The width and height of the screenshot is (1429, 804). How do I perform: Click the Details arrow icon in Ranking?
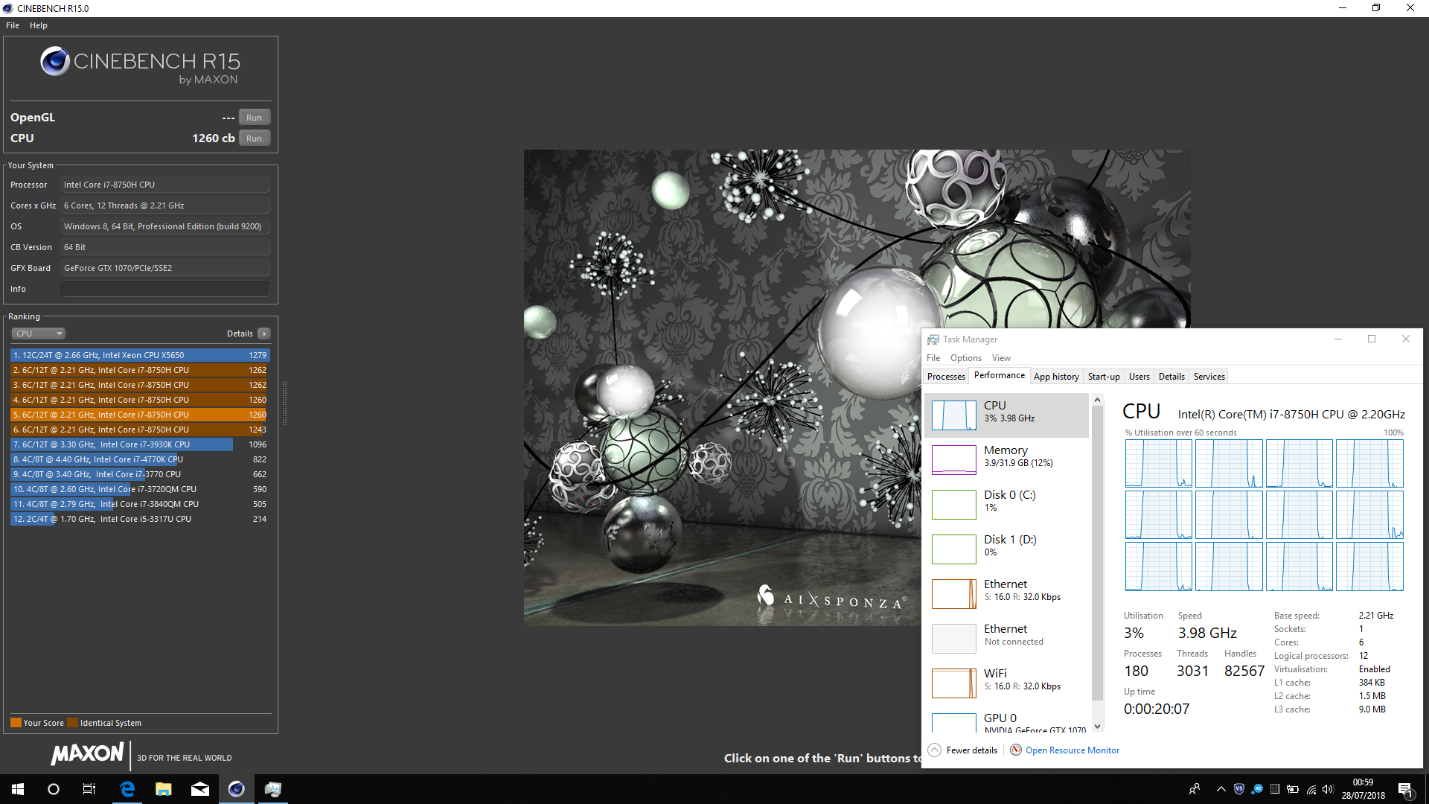[263, 334]
